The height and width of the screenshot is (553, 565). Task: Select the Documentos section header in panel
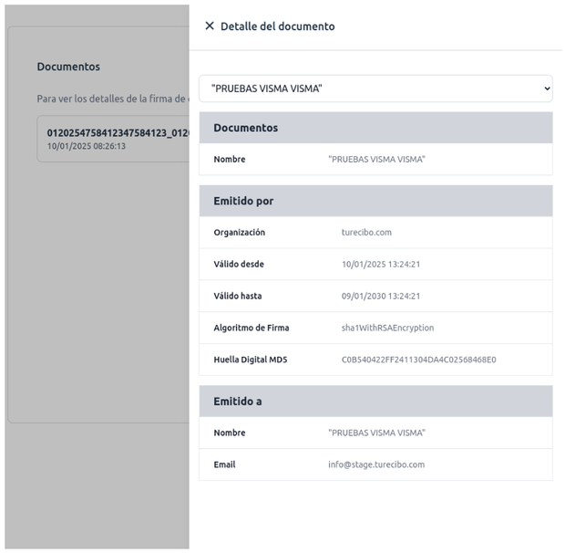pos(246,128)
